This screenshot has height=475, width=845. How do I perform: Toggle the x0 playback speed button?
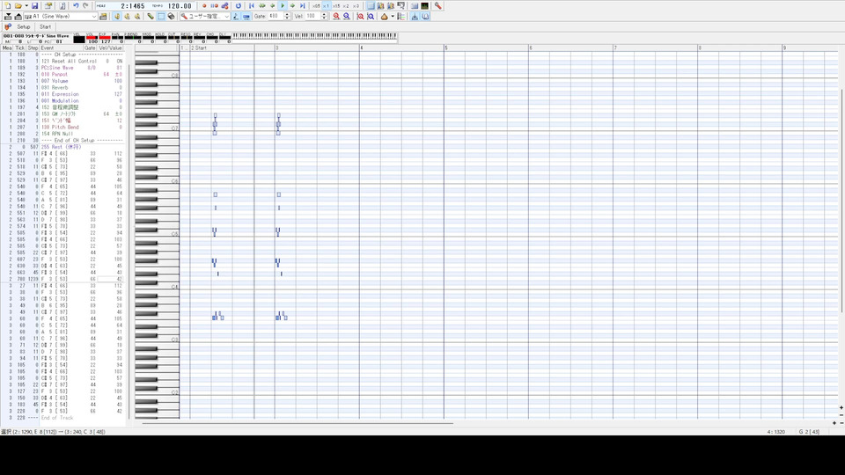[x=356, y=6]
